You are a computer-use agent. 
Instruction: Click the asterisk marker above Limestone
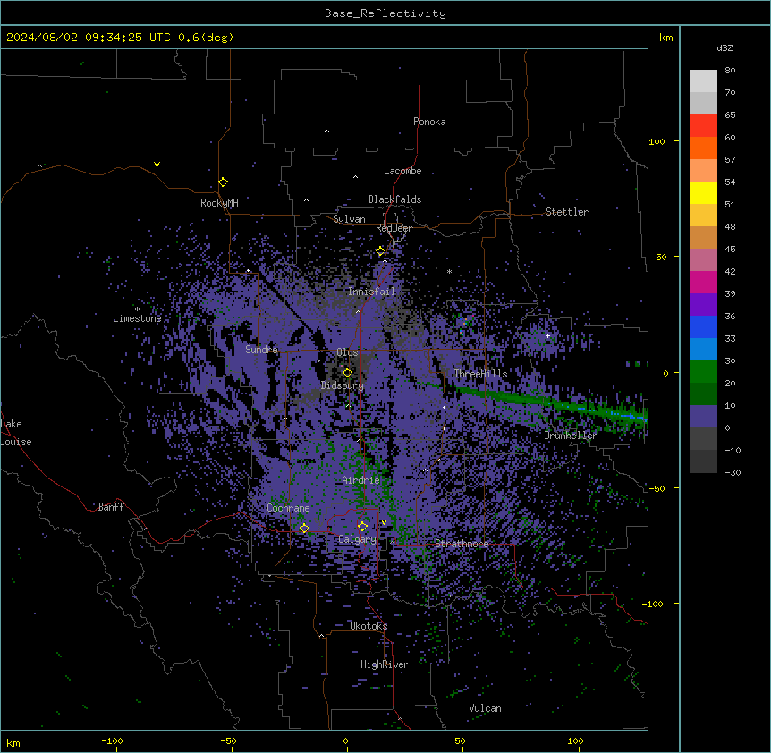pyautogui.click(x=137, y=309)
